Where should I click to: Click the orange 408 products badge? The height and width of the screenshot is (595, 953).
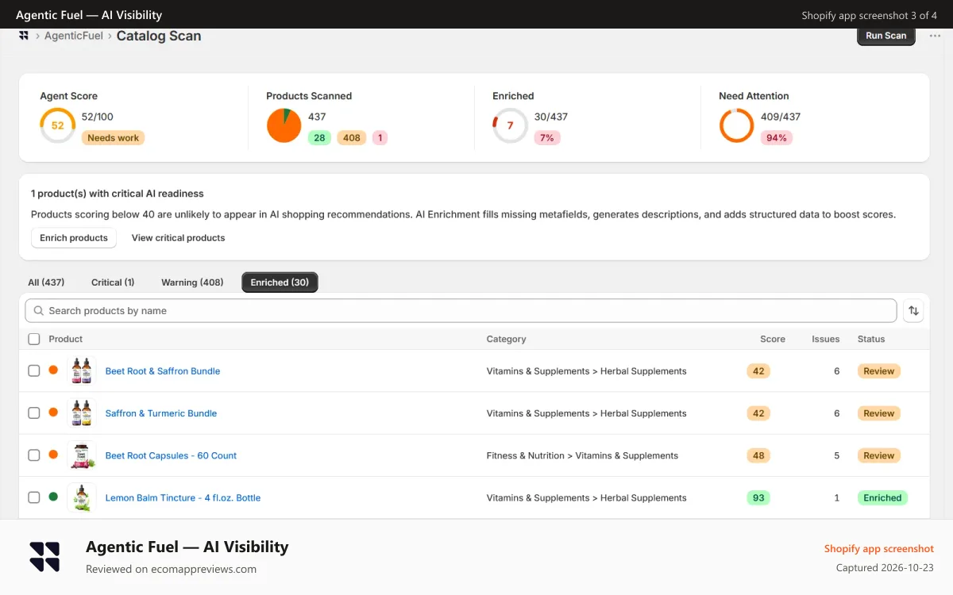pyautogui.click(x=352, y=138)
